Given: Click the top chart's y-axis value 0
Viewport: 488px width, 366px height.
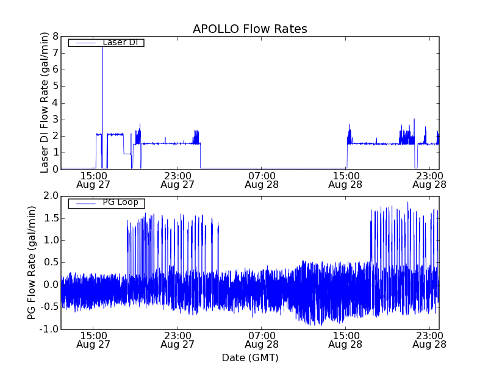Looking at the screenshot, I should coord(56,169).
